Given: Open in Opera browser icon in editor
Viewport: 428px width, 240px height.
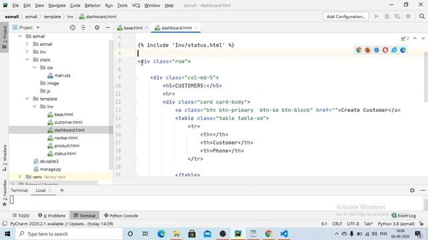Looking at the screenshot, I should 385,50.
